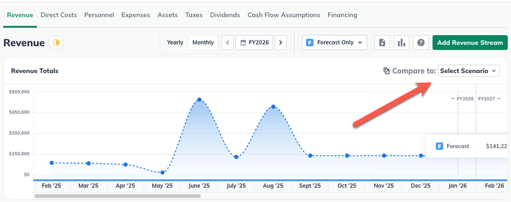Go to the previous fiscal year

[x=227, y=43]
